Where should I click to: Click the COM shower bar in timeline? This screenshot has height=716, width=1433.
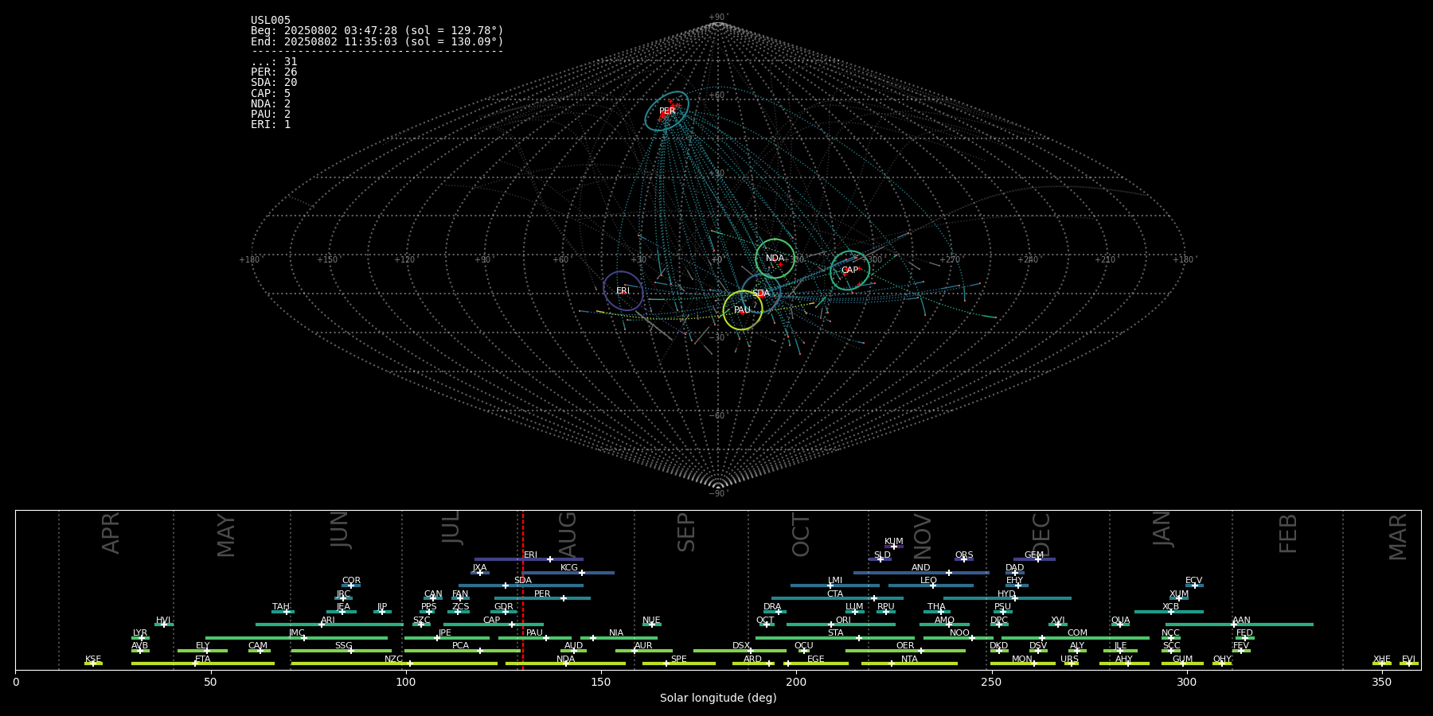[x=1076, y=638]
